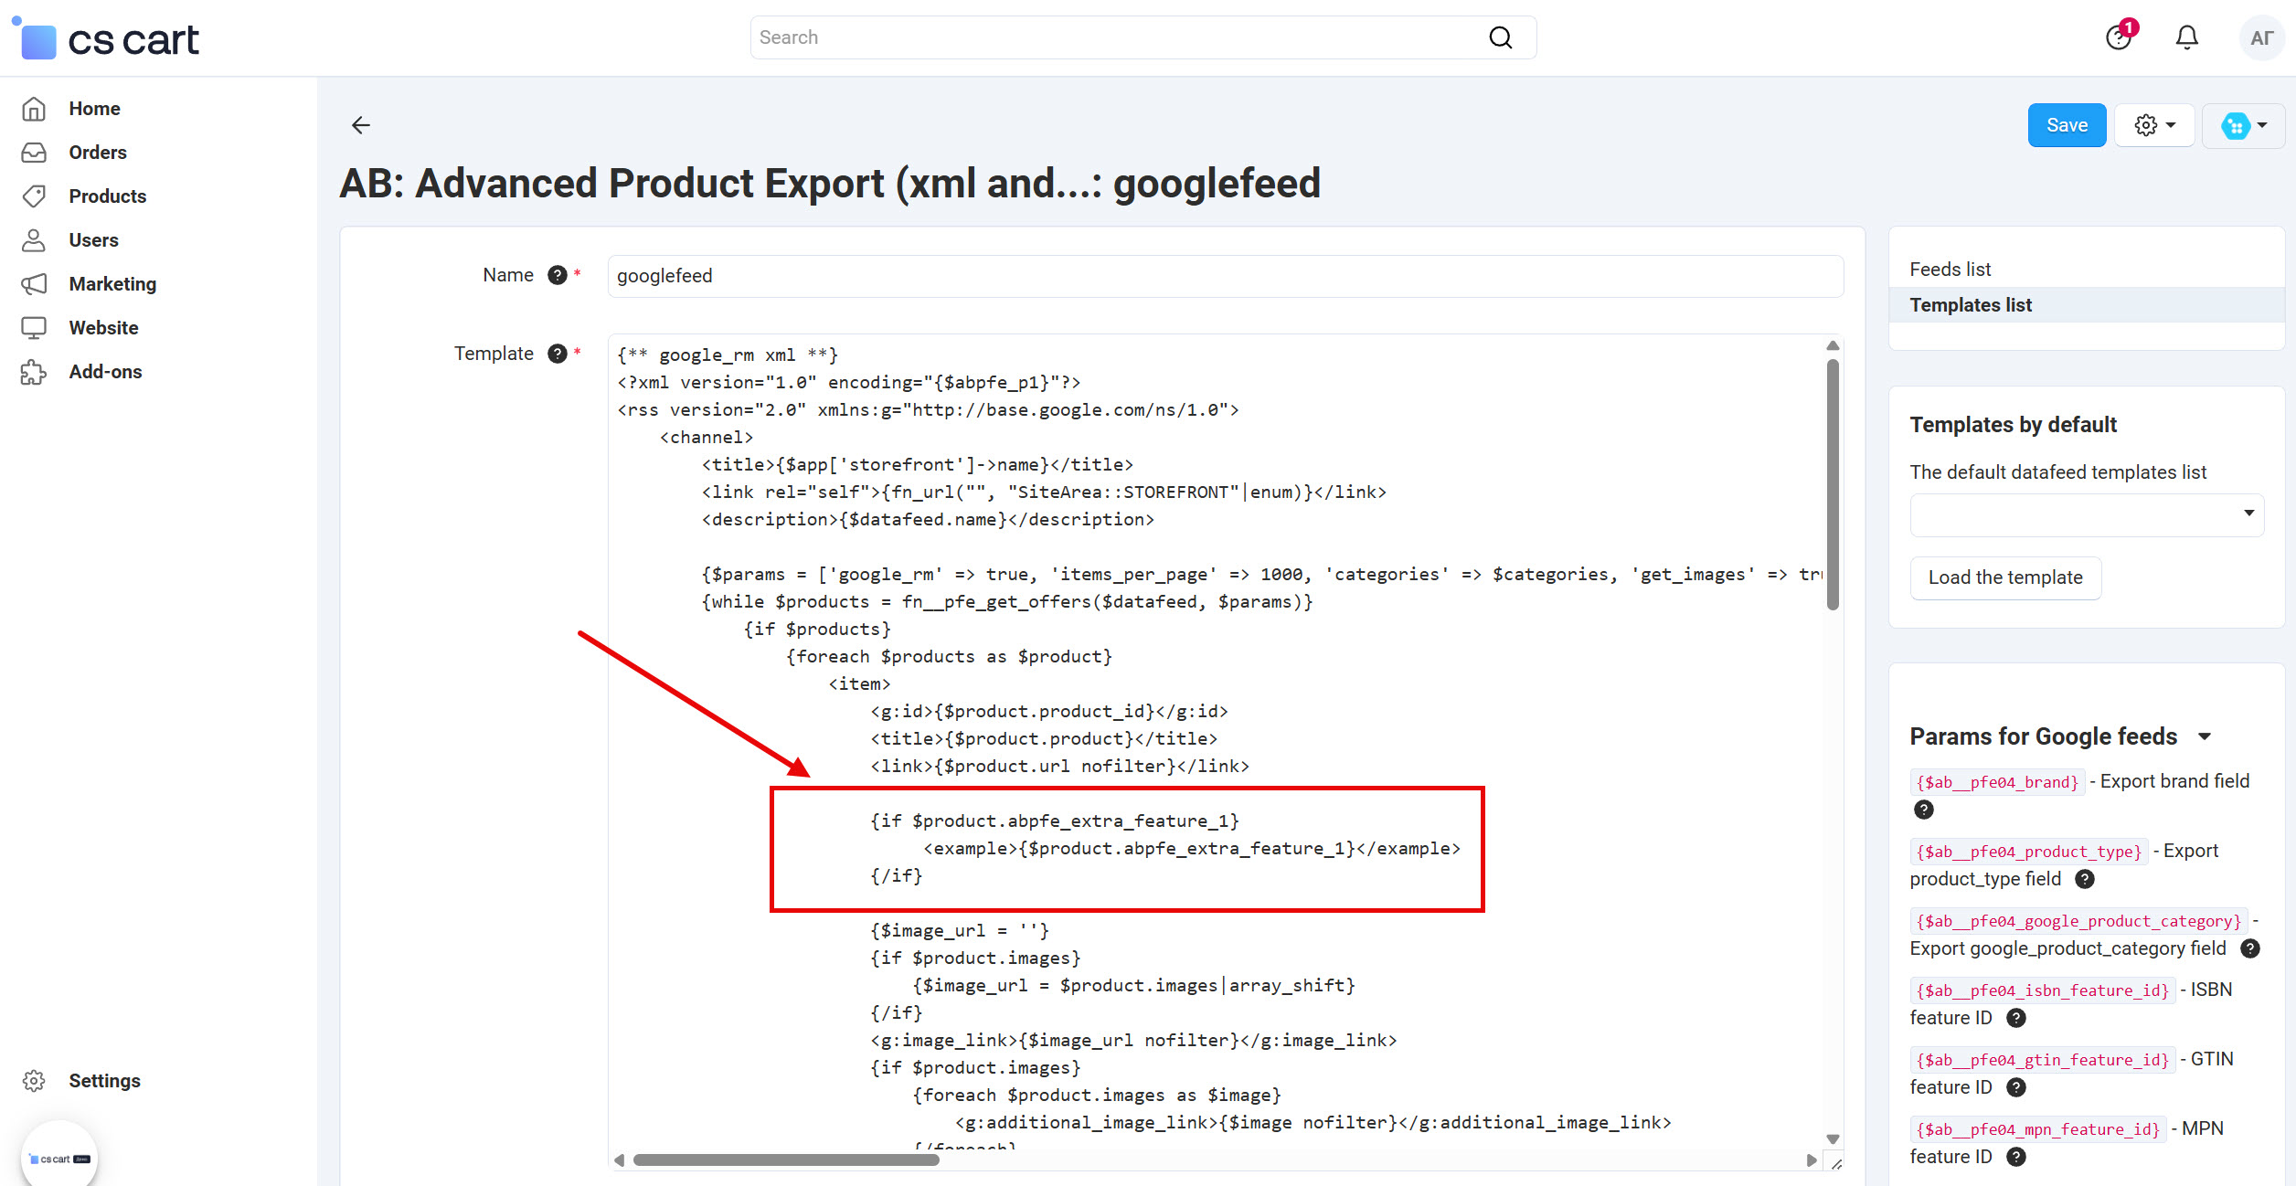This screenshot has height=1186, width=2296.
Task: Open the notifications bell
Action: 2186,37
